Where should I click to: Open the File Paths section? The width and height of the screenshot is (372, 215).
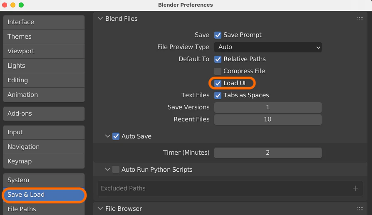pyautogui.click(x=44, y=209)
